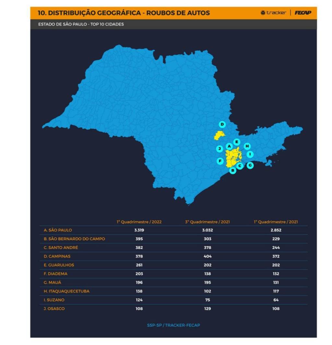Select map marker G for Mauá

coord(250,165)
